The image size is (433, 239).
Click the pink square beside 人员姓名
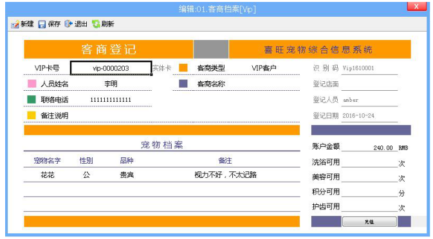(x=32, y=84)
